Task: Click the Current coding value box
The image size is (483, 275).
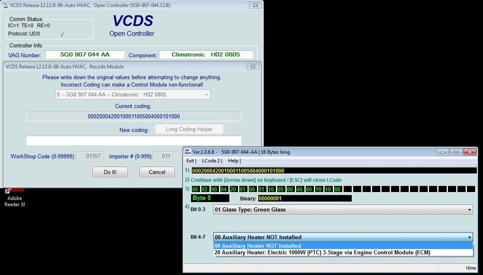Action: coord(134,117)
